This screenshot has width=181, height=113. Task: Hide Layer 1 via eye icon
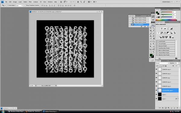tap(156, 99)
